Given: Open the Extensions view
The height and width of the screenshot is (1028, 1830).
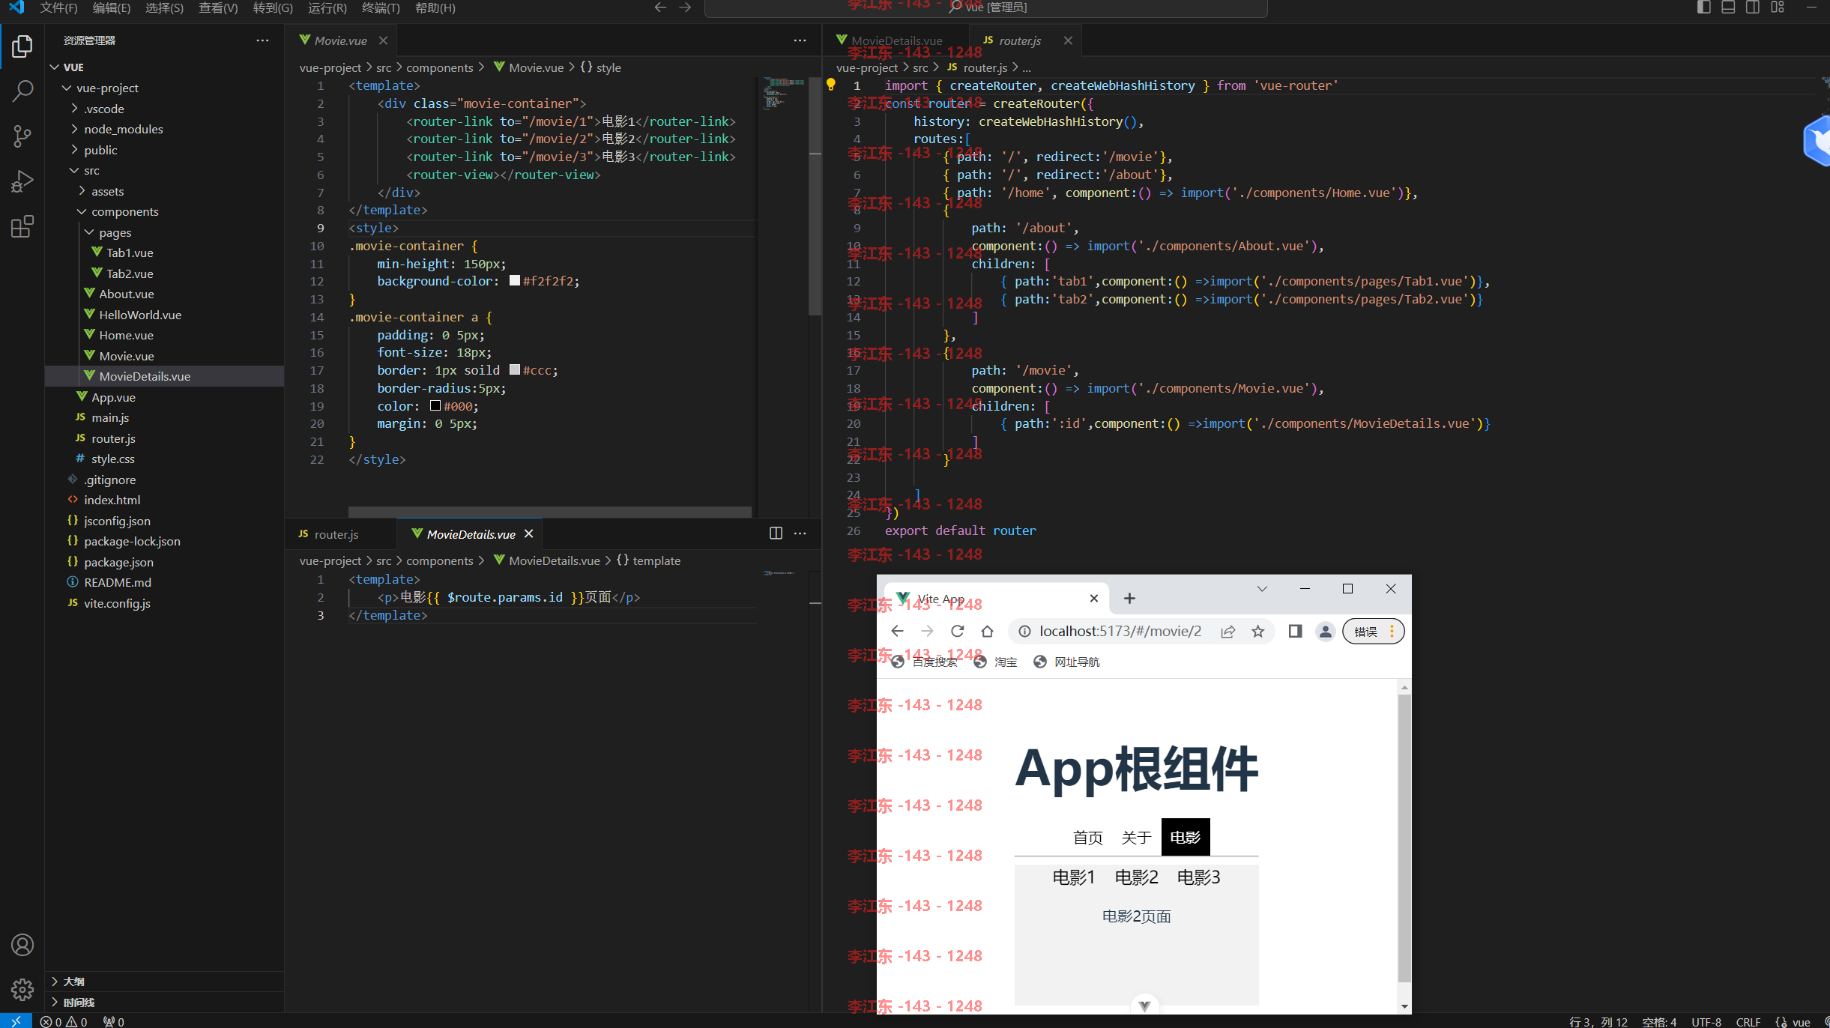Looking at the screenshot, I should coord(22,226).
